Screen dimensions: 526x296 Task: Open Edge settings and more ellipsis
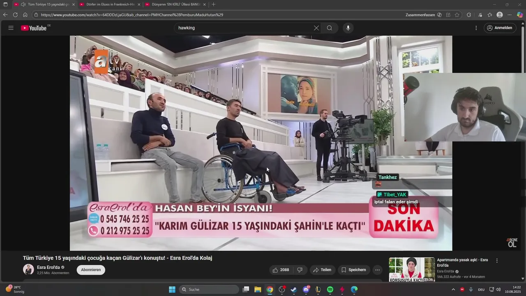[510, 15]
